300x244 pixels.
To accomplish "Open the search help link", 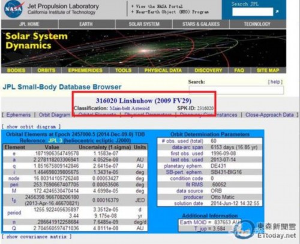I will (275, 82).
